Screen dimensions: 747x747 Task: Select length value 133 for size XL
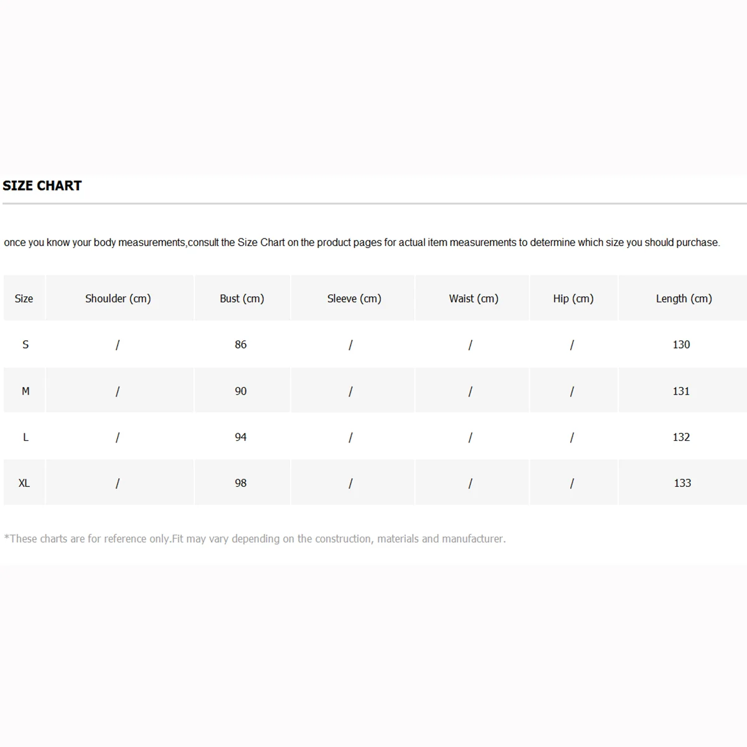click(682, 484)
